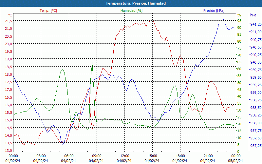This screenshot has height=164, width=262.
Task: Click the 09:00 time axis label
Action: [x=97, y=156]
